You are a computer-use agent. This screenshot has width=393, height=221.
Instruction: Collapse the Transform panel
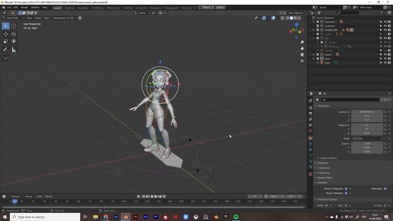[323, 106]
